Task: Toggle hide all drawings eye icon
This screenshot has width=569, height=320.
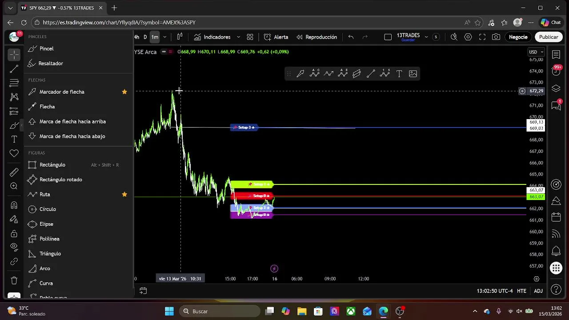Action: coord(14,247)
